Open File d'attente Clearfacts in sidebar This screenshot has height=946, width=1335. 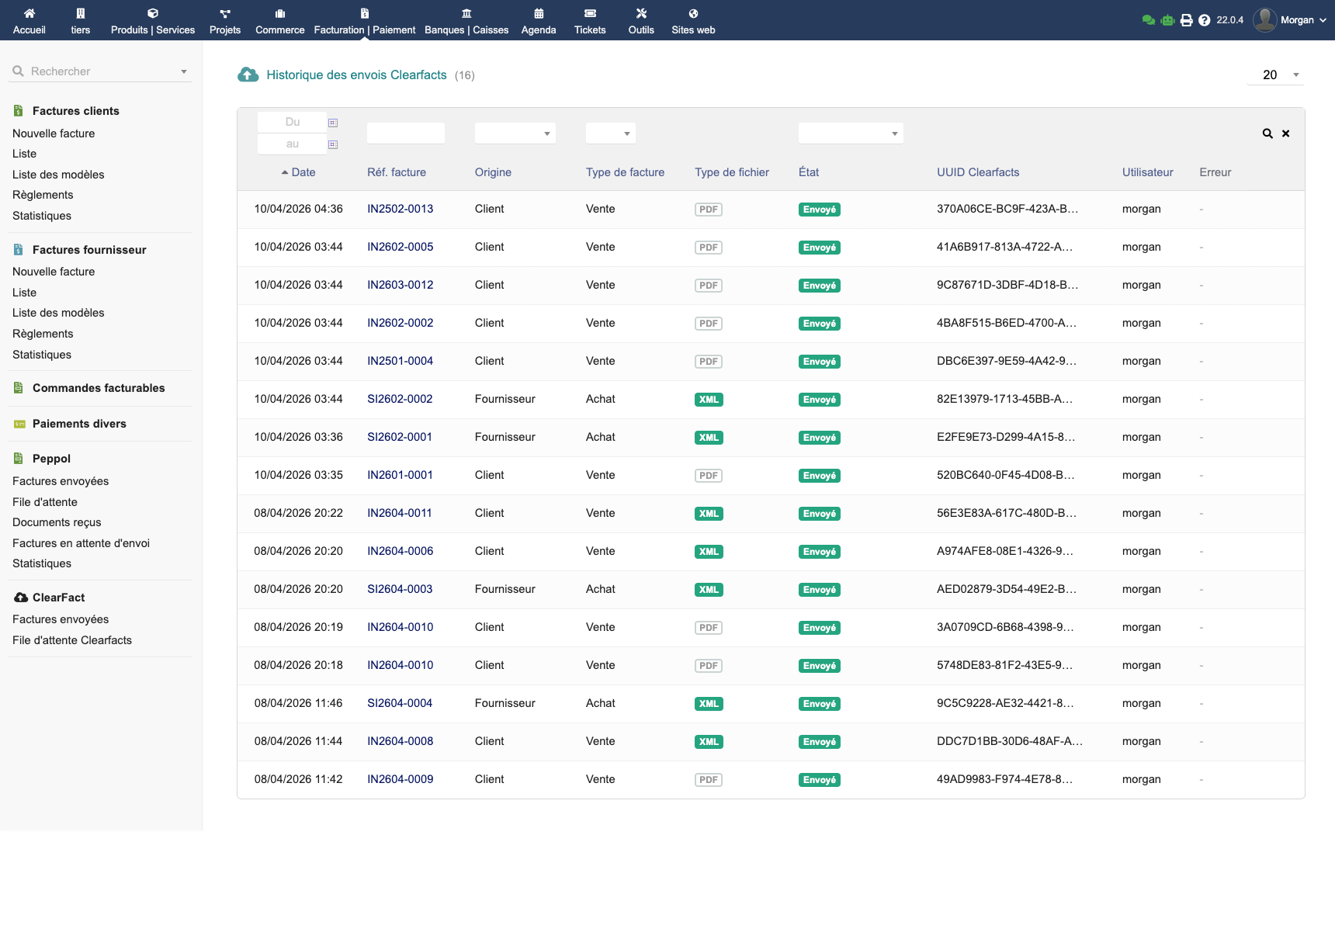point(72,640)
